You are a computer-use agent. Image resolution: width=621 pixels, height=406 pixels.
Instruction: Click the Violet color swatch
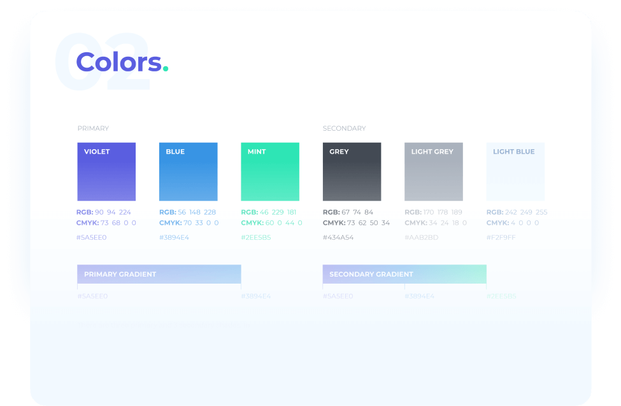pyautogui.click(x=106, y=172)
